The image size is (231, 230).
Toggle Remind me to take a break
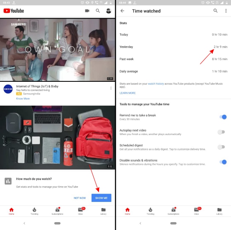tap(223, 117)
